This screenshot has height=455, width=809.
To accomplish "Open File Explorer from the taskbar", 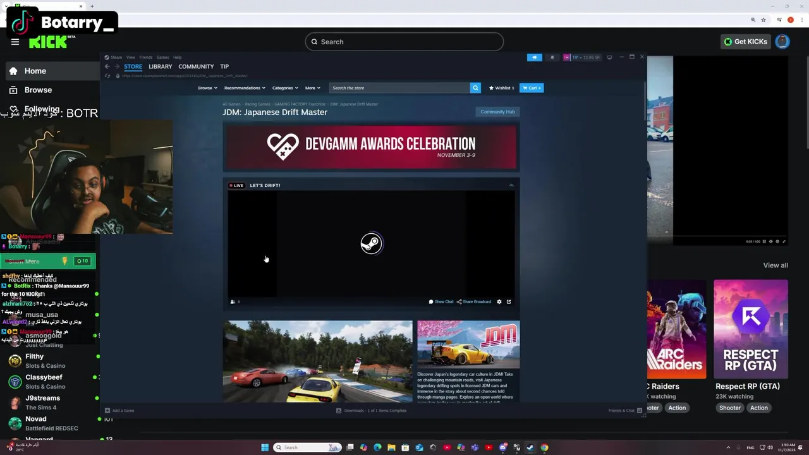I will pos(391,447).
